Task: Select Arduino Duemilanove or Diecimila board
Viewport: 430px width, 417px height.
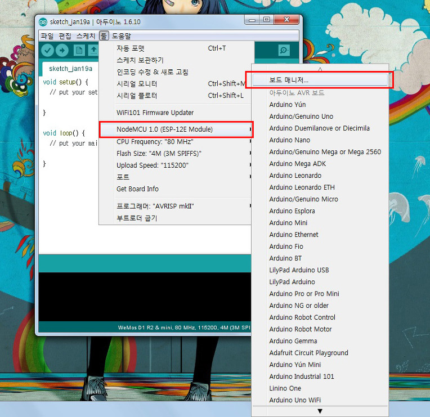Action: click(320, 128)
